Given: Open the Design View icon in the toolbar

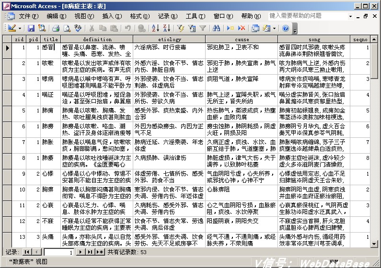Looking at the screenshot, I should (x=12, y=28).
